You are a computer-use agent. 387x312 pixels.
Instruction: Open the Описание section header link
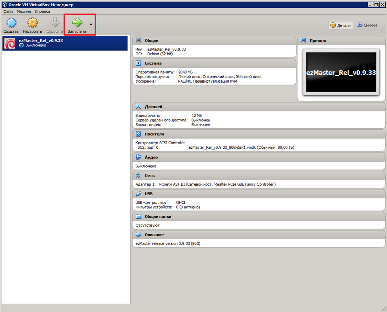154,235
